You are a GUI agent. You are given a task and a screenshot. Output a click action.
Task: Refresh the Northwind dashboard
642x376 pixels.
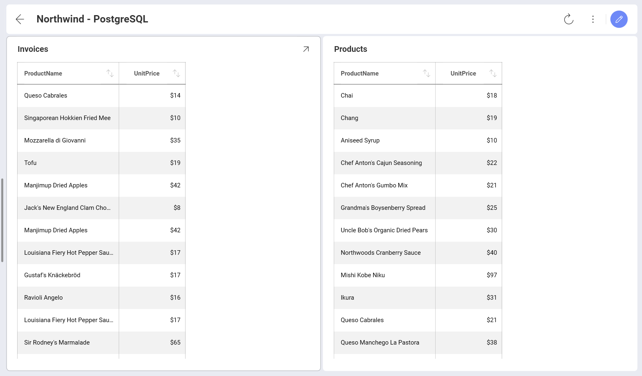tap(568, 19)
